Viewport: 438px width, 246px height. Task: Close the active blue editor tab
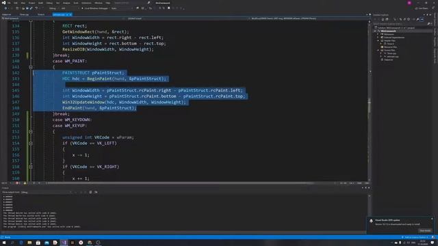70,14
